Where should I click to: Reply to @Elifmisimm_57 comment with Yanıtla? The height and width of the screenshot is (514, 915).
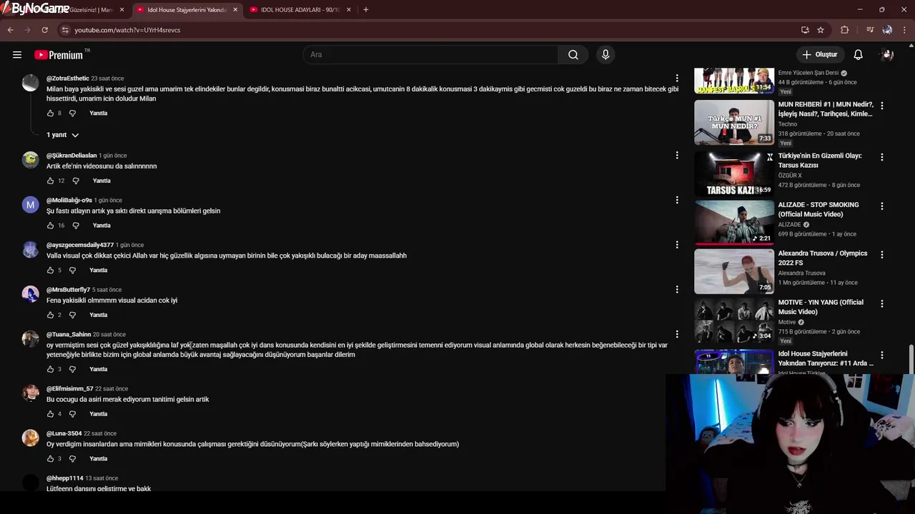pyautogui.click(x=99, y=414)
